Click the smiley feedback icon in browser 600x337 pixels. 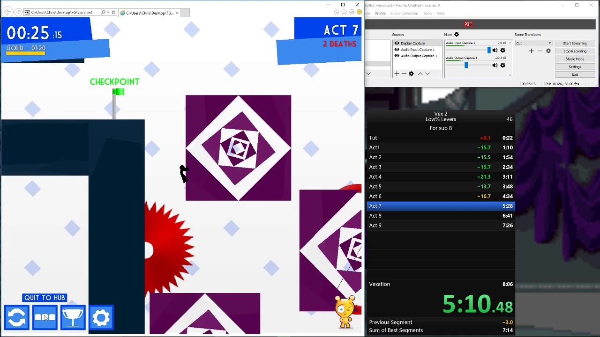click(x=359, y=12)
